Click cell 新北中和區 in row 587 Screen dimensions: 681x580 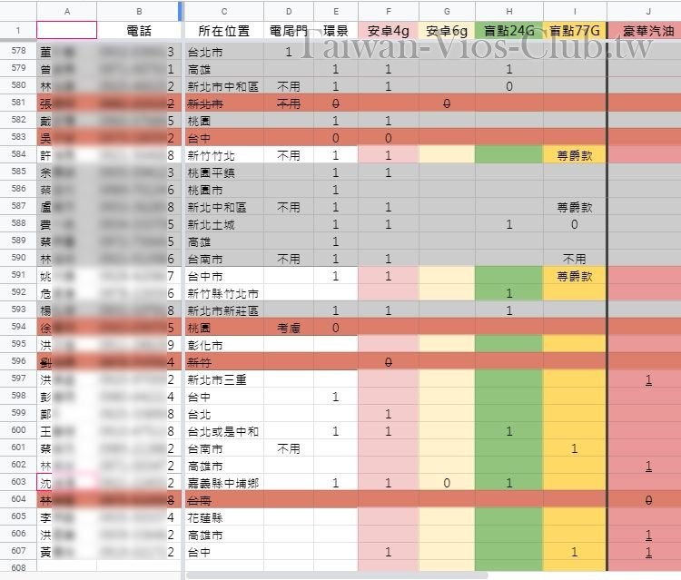pos(224,207)
